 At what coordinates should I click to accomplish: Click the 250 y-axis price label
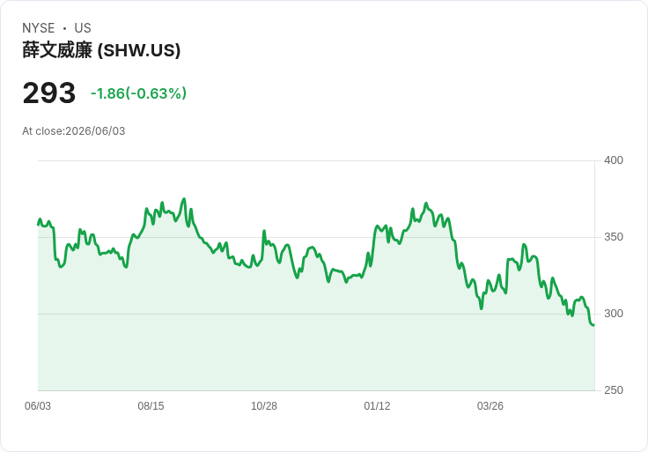(x=614, y=390)
